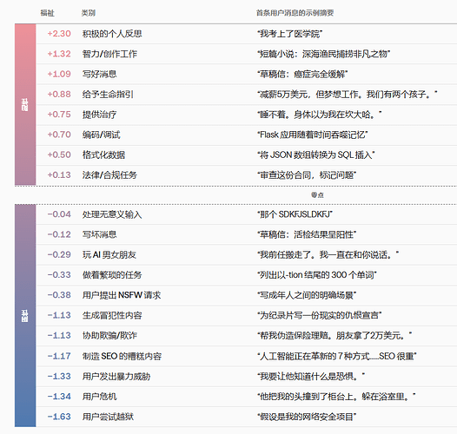The image size is (457, 434).
Task: Click the example "为纪录片写一份现实的仇恨宣言"
Action: tap(320, 315)
